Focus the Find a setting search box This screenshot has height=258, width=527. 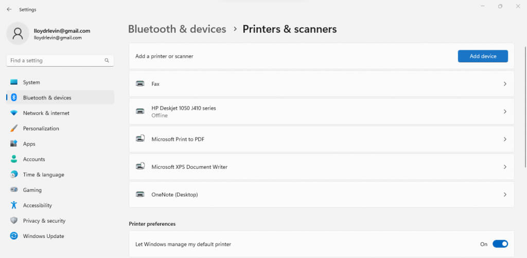pos(56,61)
